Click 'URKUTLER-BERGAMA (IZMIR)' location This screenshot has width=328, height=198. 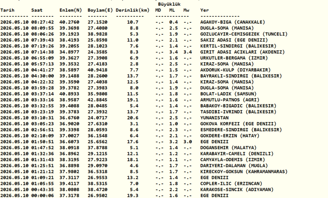pyautogui.click(x=234, y=58)
